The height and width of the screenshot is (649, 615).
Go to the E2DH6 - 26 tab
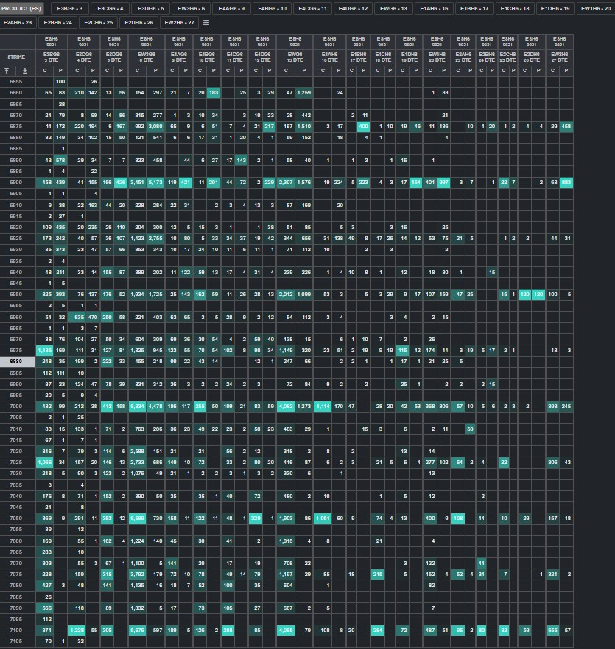138,22
